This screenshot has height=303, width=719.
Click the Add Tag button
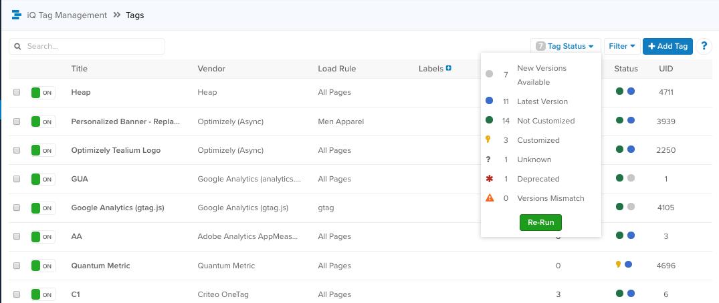point(667,46)
